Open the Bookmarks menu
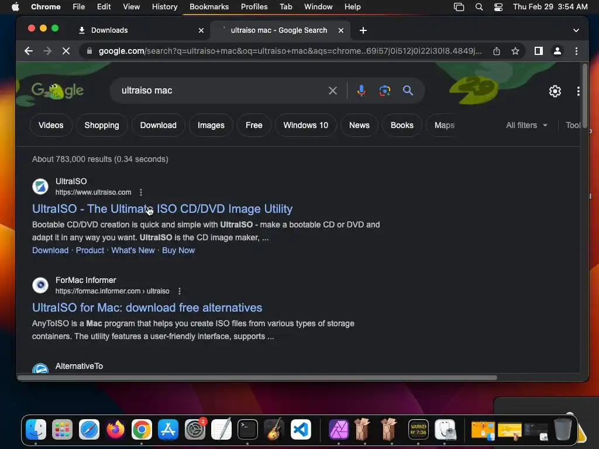The image size is (599, 449). point(209,7)
